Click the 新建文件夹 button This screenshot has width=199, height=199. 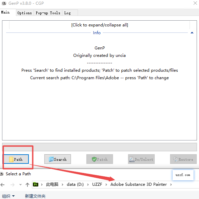click(x=35, y=196)
